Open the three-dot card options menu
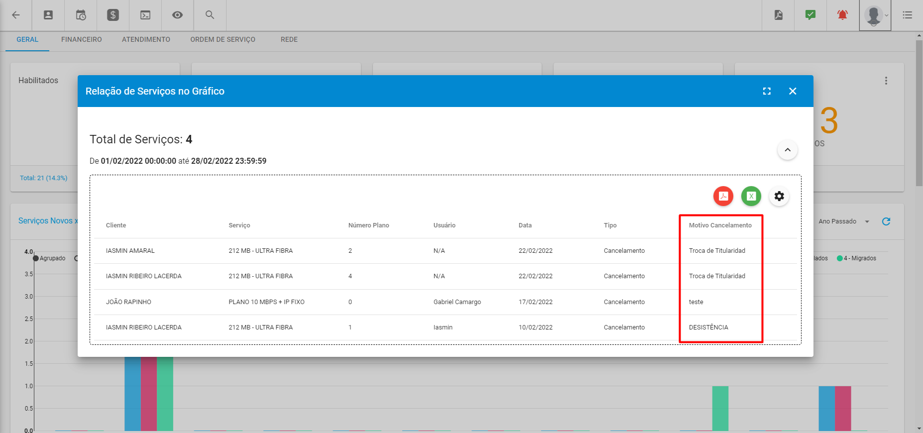Viewport: 923px width, 433px height. click(886, 81)
